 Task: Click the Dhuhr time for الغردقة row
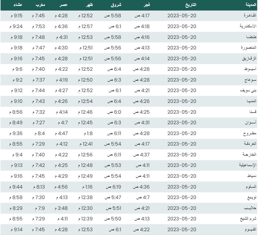tap(85, 144)
